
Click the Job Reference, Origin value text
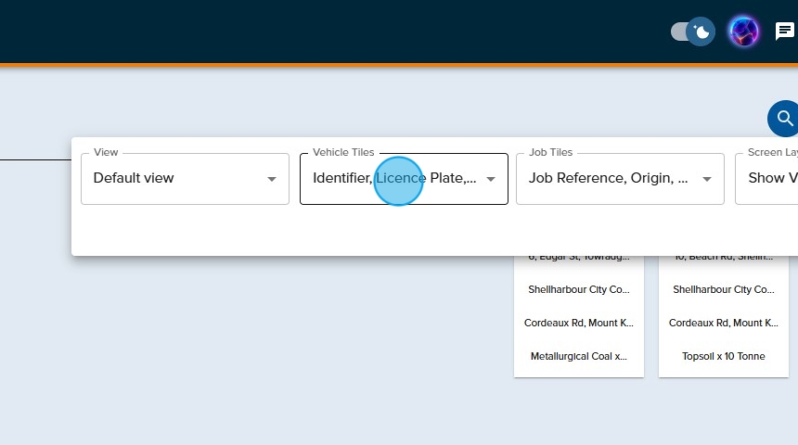tap(608, 178)
